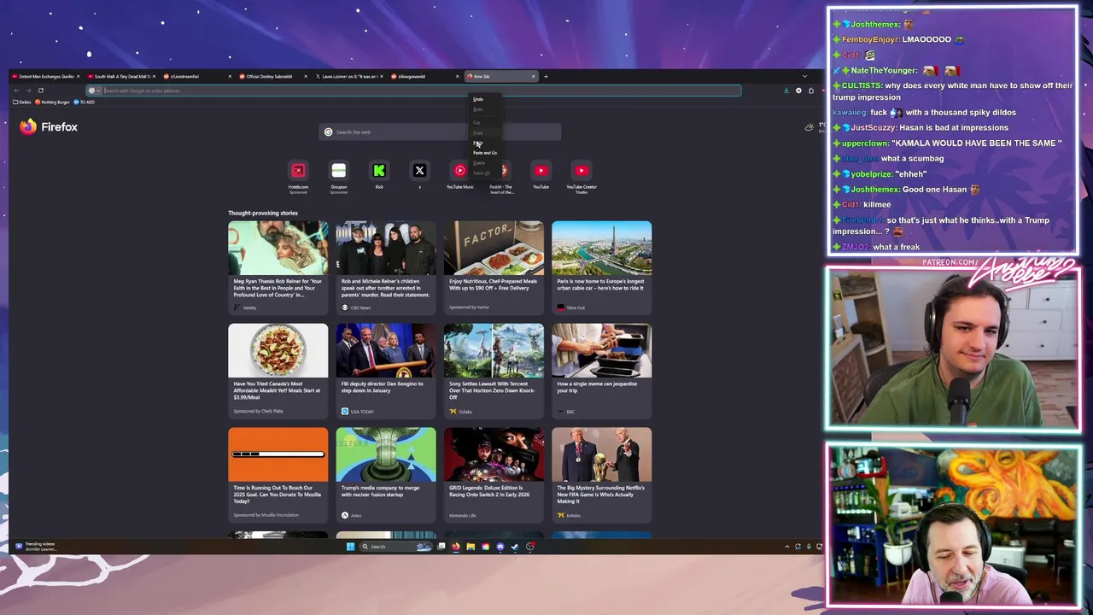Screen dimensions: 1093x615
Task: Open a new tab with the plus button
Action: point(546,76)
